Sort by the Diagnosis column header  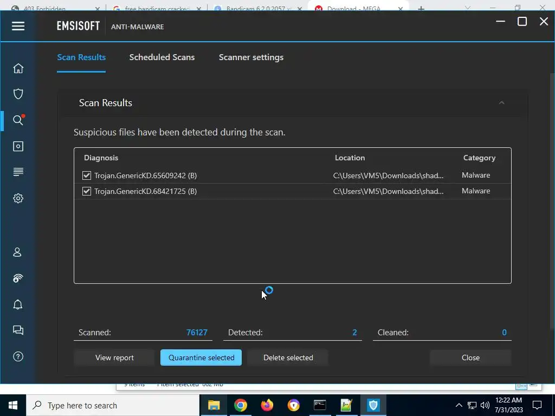101,158
